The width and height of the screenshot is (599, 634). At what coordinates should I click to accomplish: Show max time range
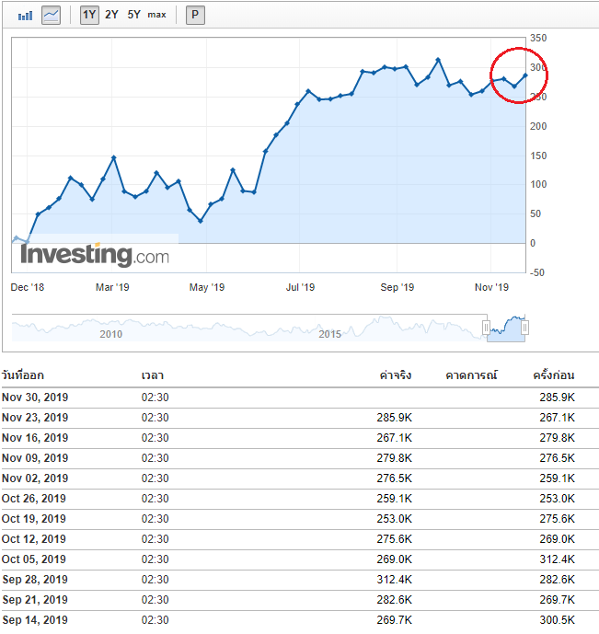tap(157, 15)
